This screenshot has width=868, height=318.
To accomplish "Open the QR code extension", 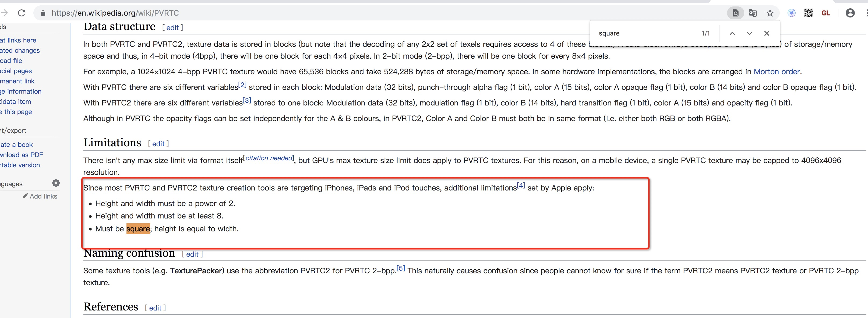I will click(808, 13).
